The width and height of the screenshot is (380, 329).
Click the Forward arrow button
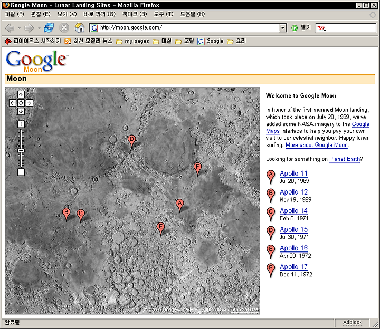coord(30,28)
